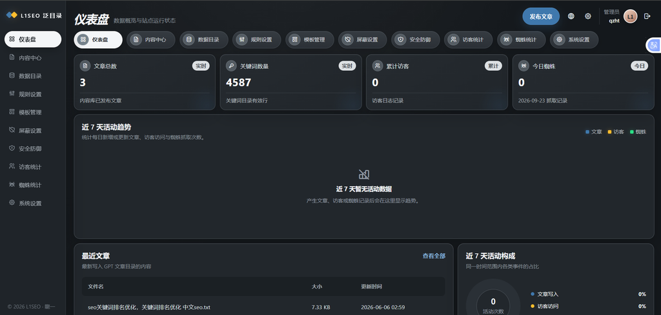Click the 关键词数量 card key icon
The width and height of the screenshot is (661, 315).
pyautogui.click(x=232, y=66)
